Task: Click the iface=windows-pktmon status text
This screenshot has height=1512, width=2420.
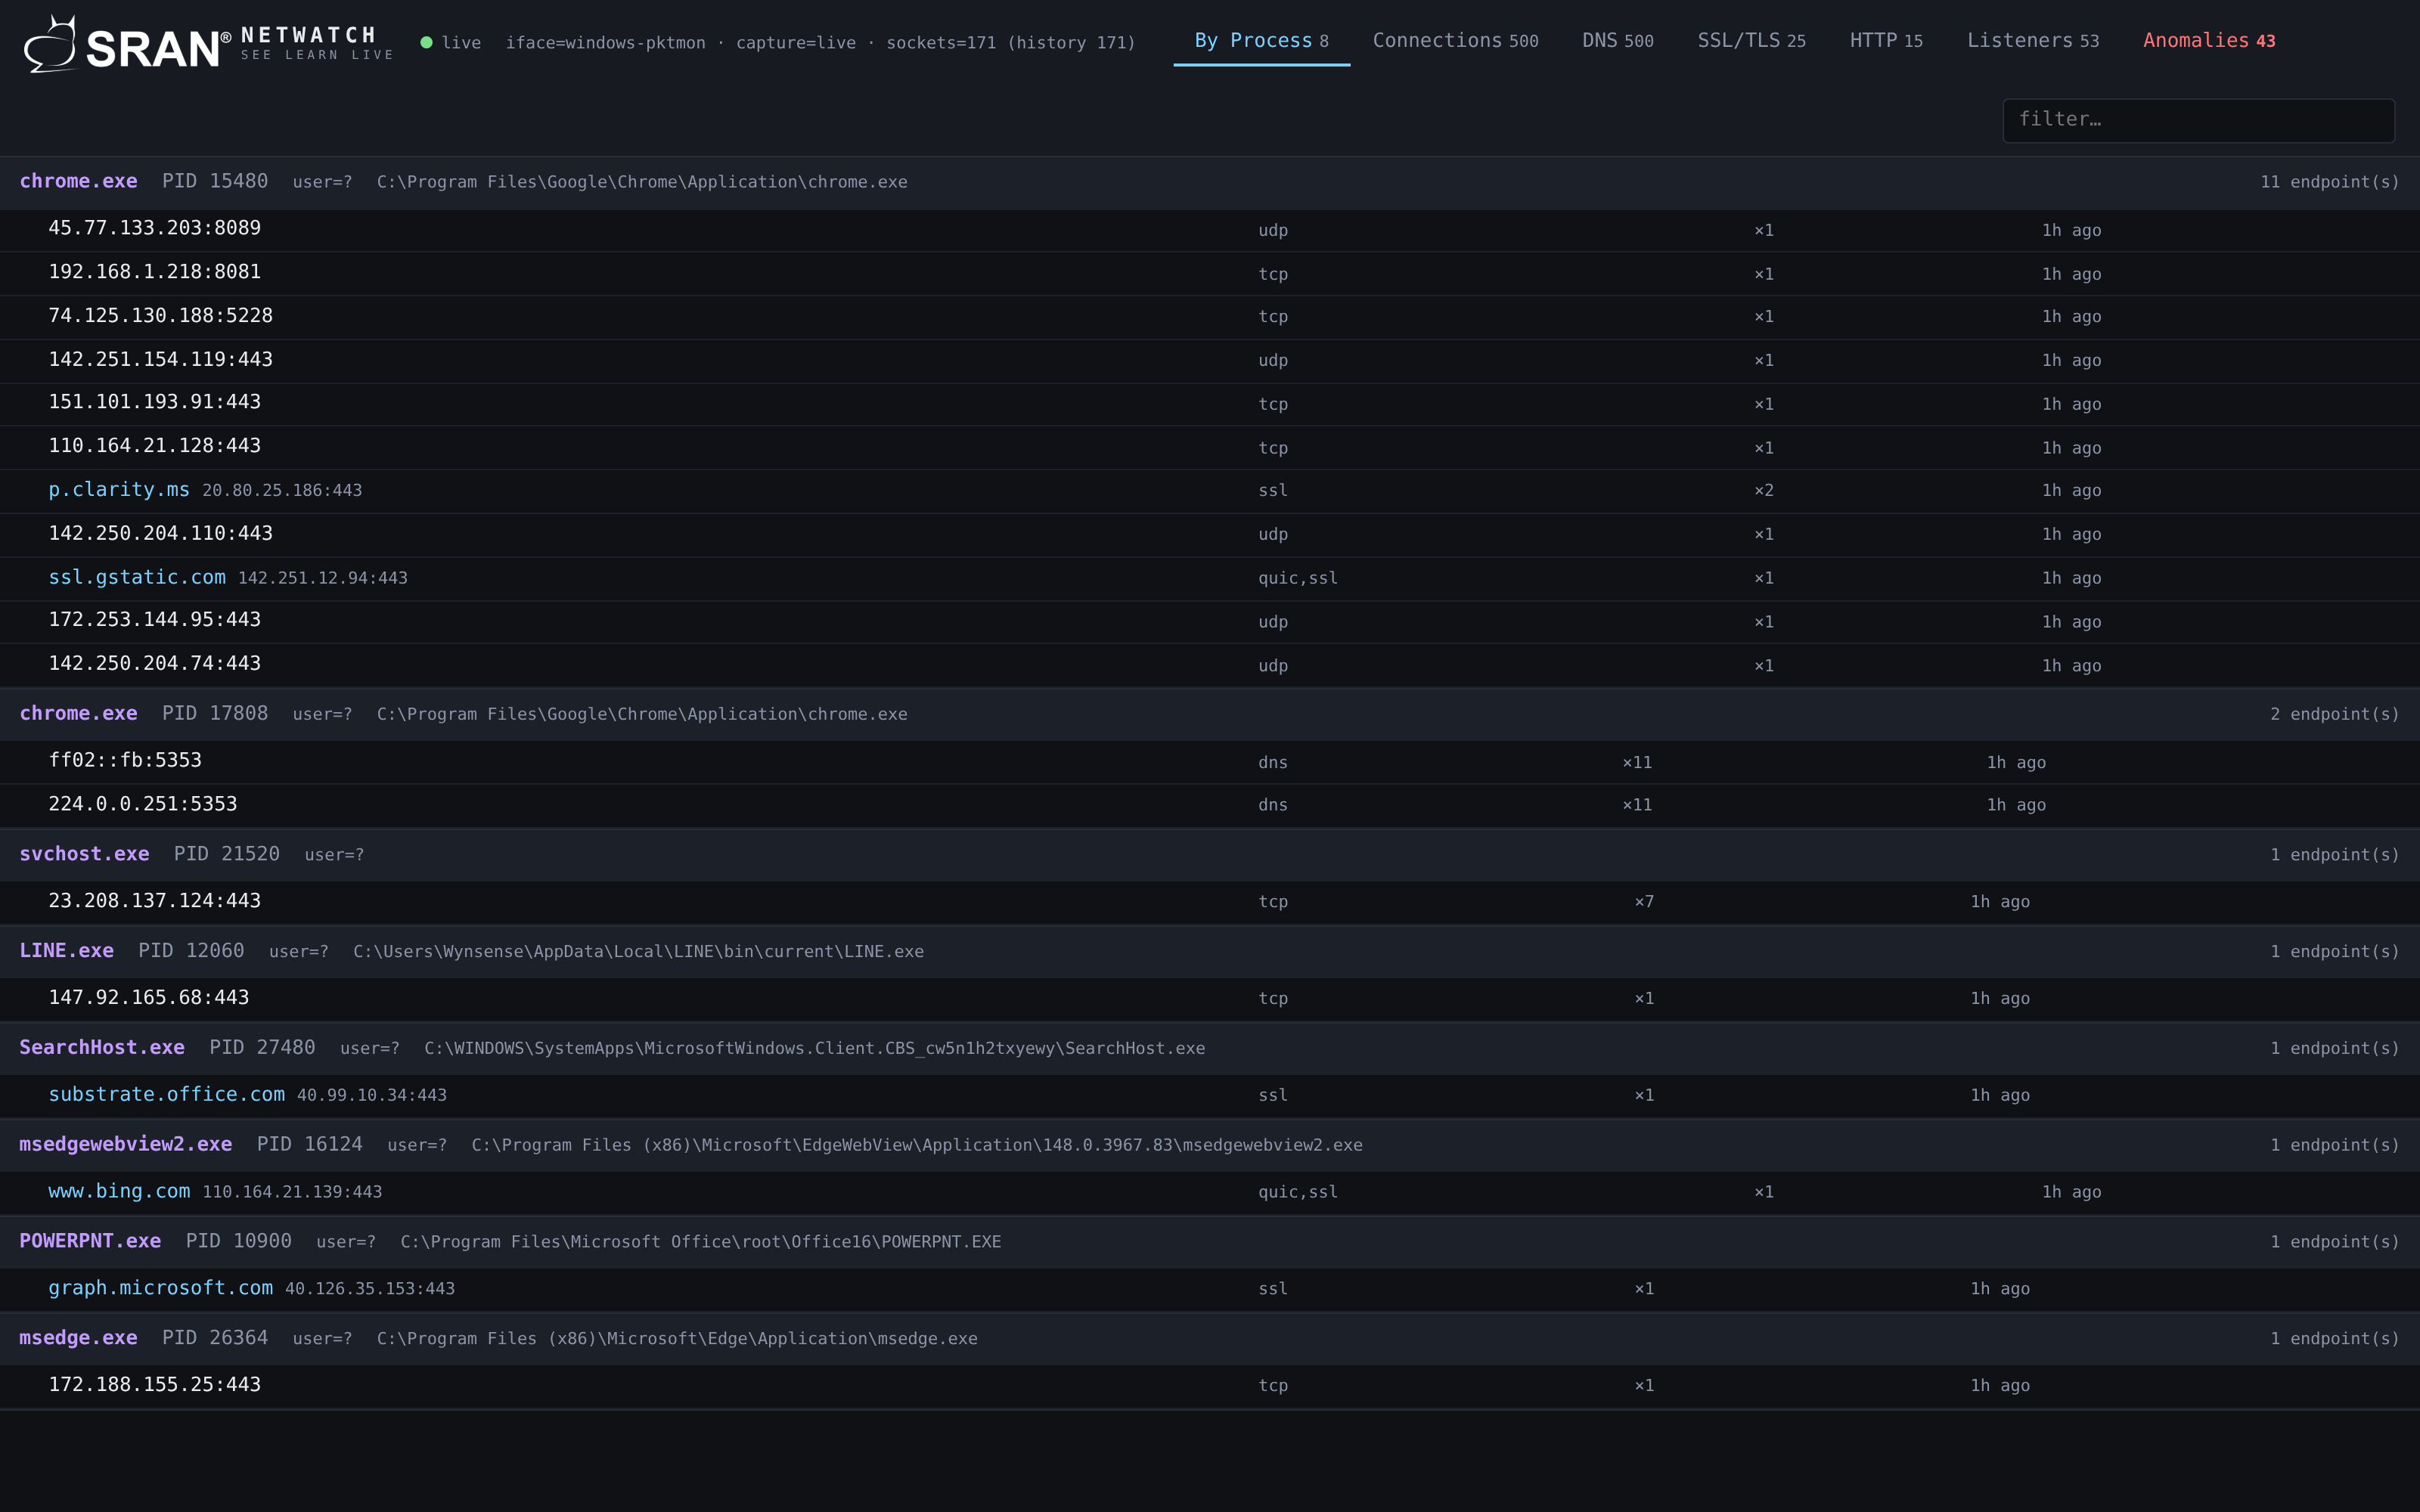Action: (x=606, y=43)
